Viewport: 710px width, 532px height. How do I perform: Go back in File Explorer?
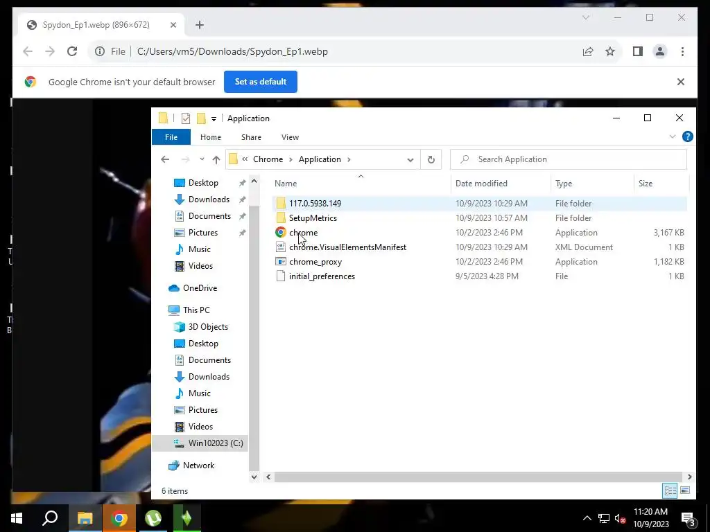point(165,159)
